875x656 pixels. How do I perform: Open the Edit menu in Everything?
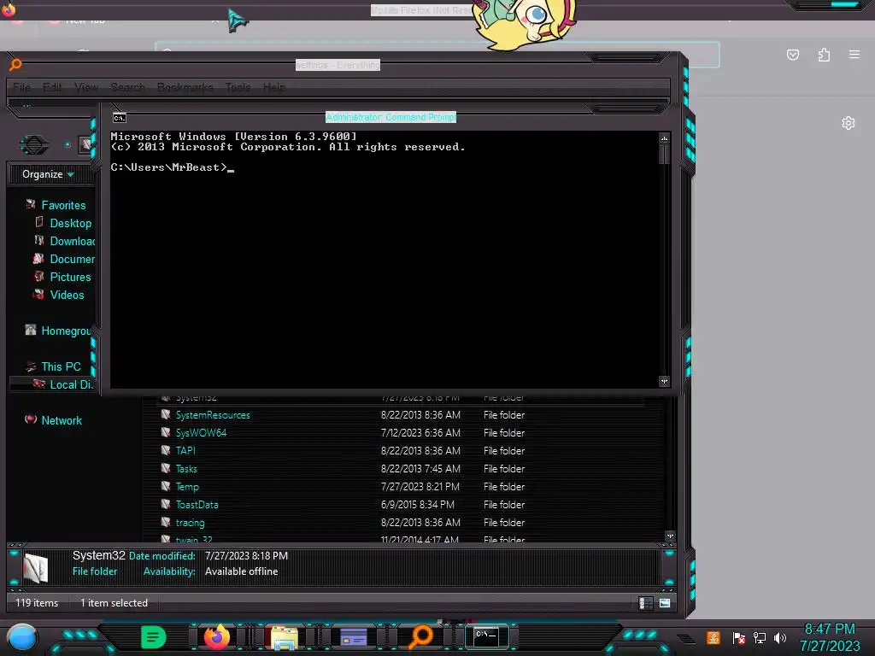pos(52,88)
